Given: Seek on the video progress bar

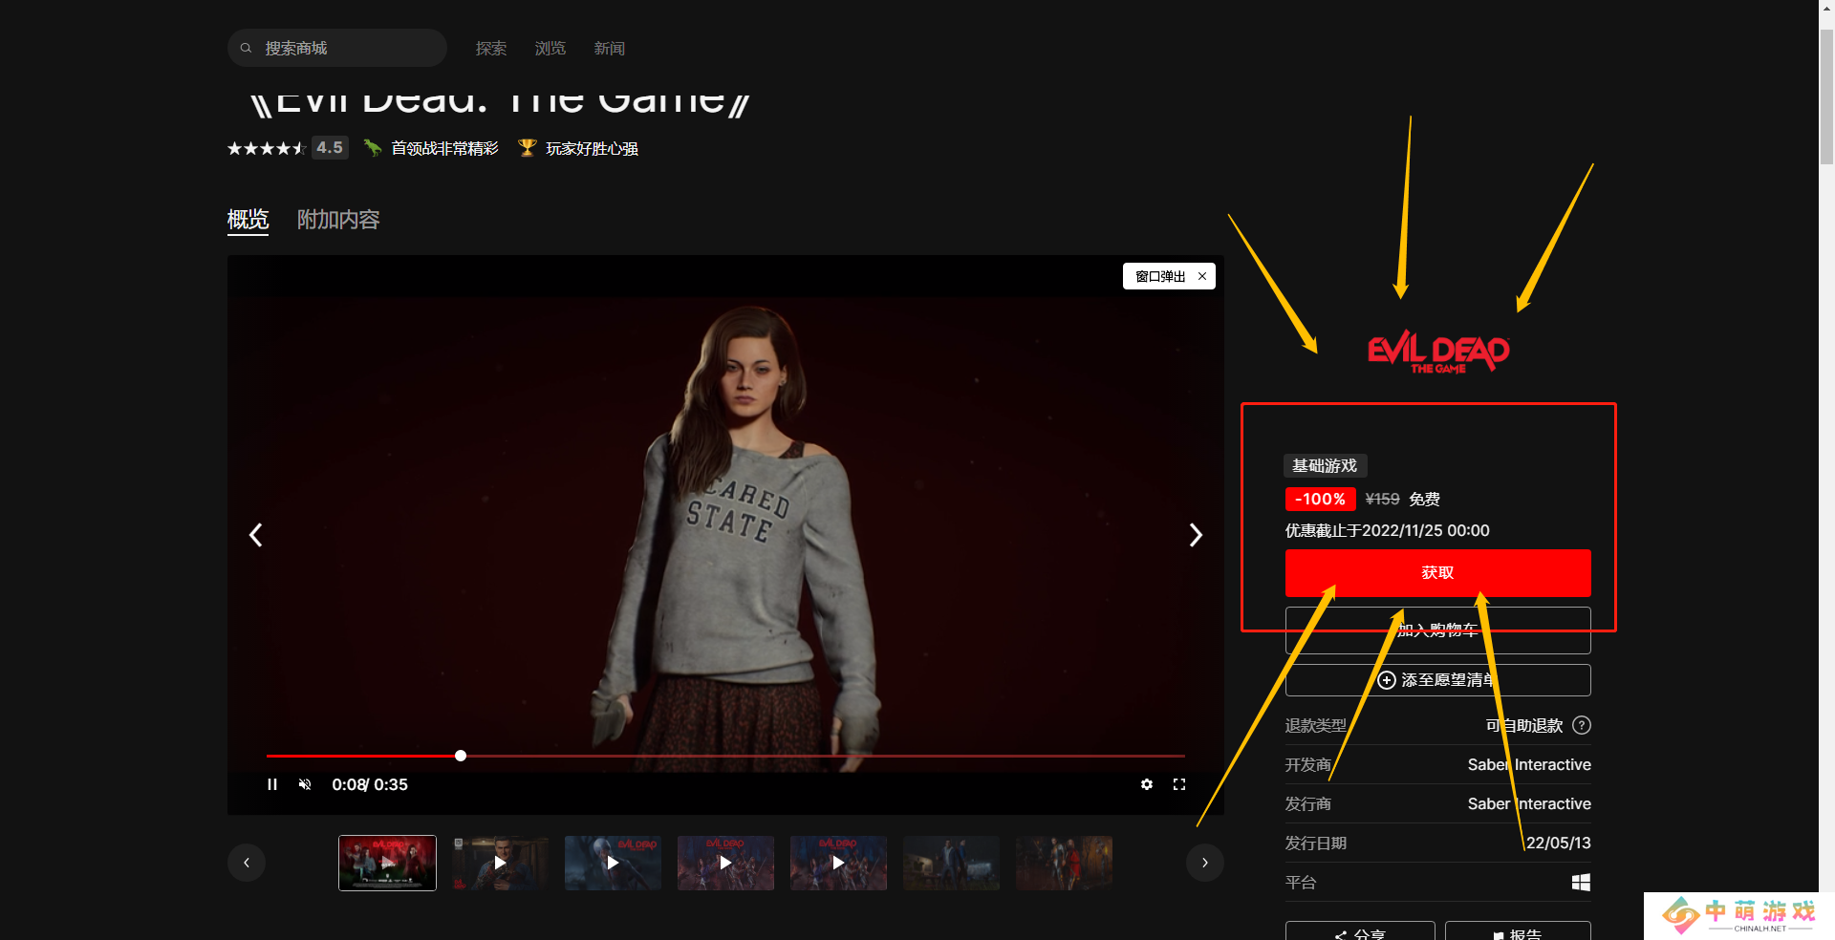Looking at the screenshot, I should (725, 756).
